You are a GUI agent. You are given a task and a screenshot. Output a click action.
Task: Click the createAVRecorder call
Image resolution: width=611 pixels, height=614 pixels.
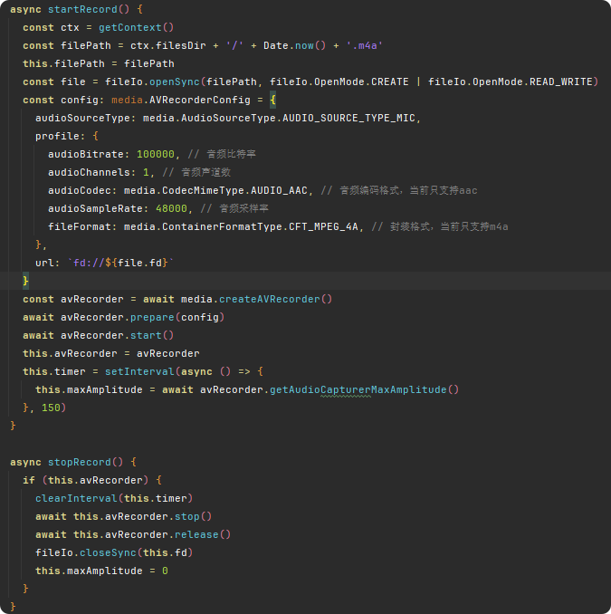pos(275,299)
